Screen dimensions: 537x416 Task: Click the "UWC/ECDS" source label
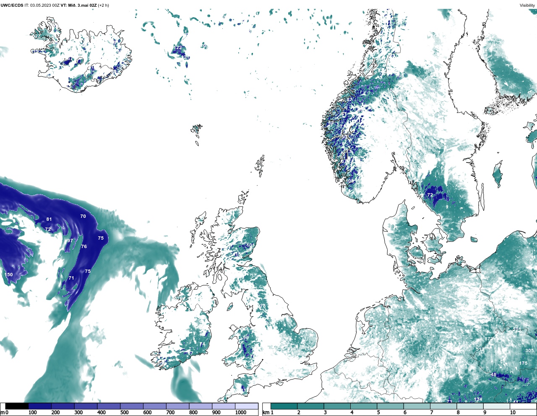[x=12, y=5]
